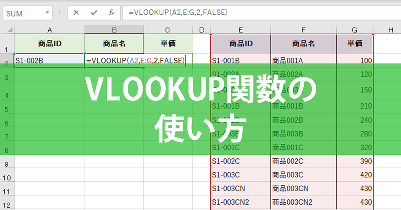
Task: Select column B header
Action: click(x=114, y=30)
